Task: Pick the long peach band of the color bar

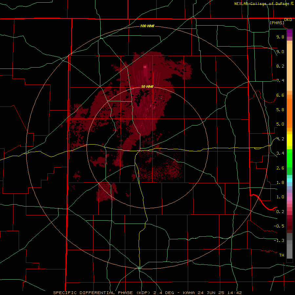Action: coord(289,67)
